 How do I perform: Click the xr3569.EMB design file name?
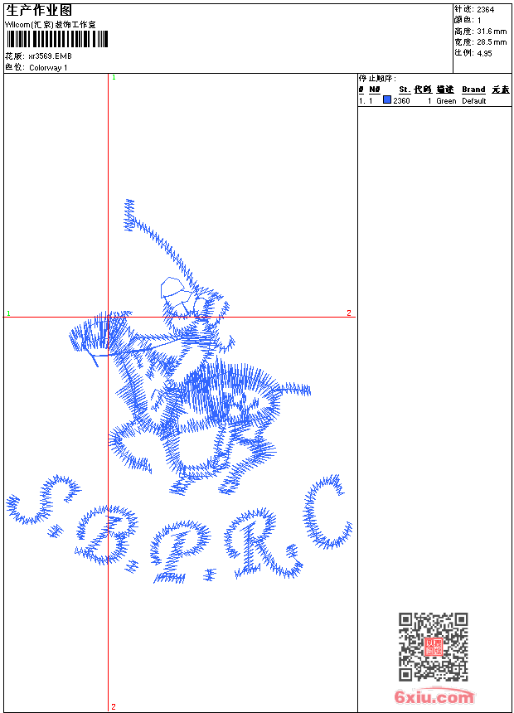[50, 56]
